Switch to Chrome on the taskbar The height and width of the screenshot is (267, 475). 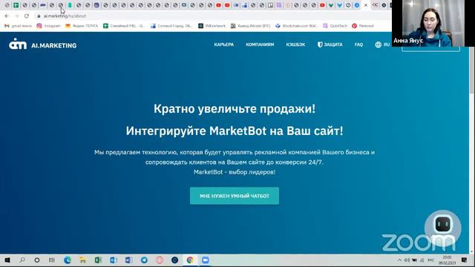(190, 260)
